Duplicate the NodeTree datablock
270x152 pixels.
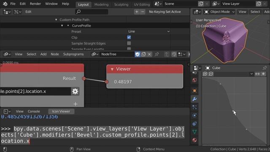pos(143,54)
